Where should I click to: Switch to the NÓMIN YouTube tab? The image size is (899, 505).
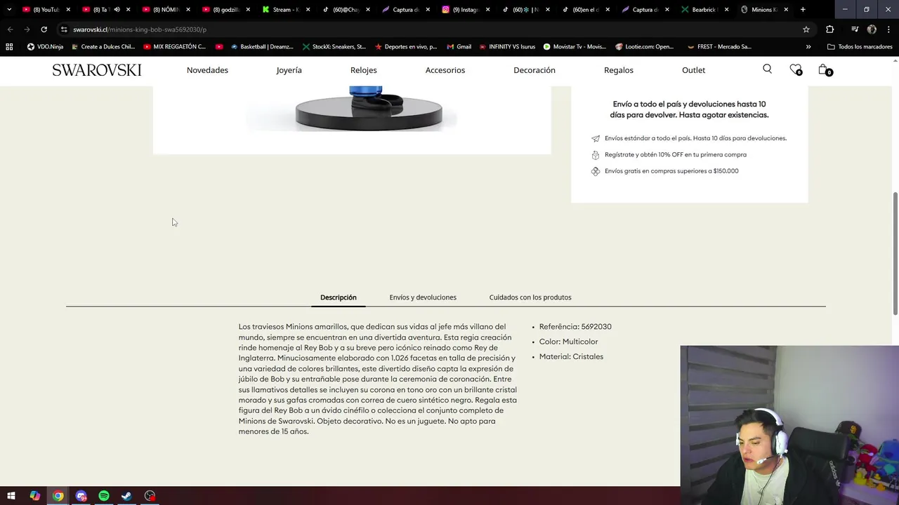(x=165, y=10)
